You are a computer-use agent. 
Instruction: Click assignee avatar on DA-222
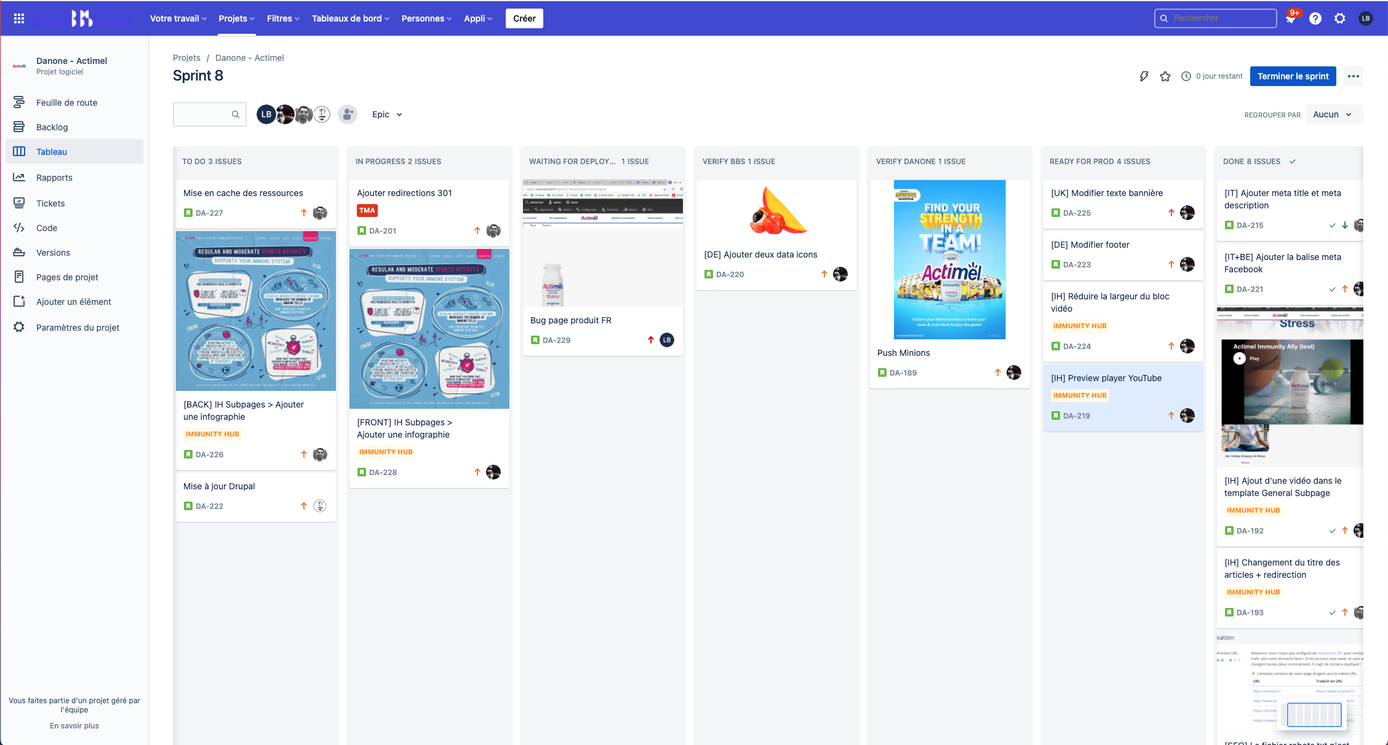(x=320, y=506)
